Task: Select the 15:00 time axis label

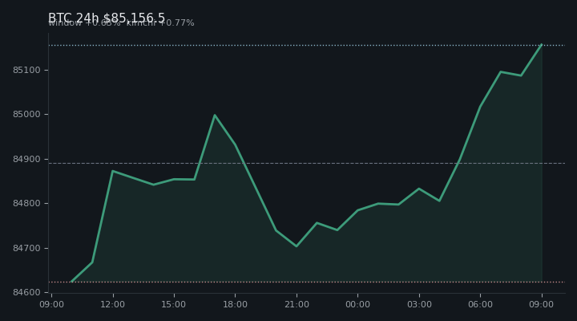Action: [x=174, y=304]
